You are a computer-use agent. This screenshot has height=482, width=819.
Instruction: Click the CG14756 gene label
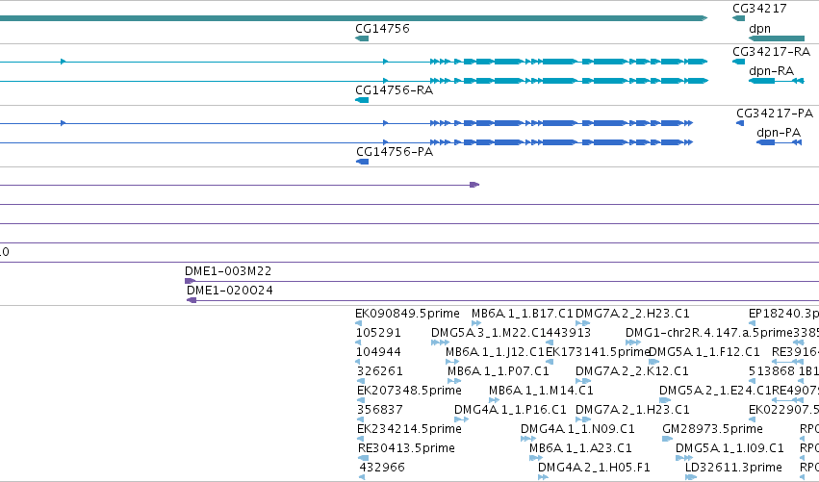[382, 29]
